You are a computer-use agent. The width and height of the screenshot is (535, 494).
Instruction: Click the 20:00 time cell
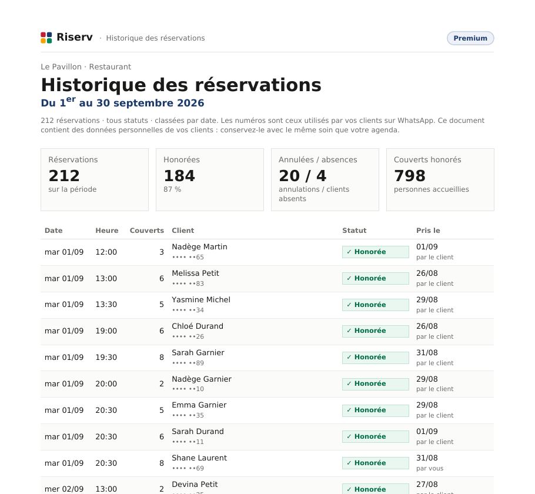[x=106, y=383]
